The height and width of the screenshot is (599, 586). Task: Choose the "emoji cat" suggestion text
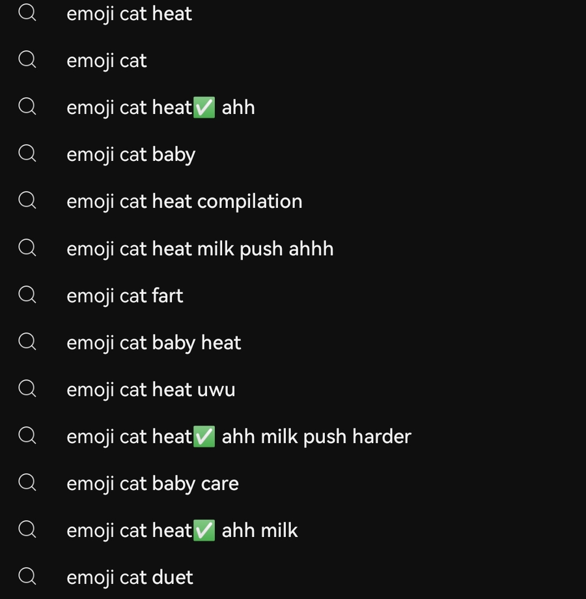(107, 61)
